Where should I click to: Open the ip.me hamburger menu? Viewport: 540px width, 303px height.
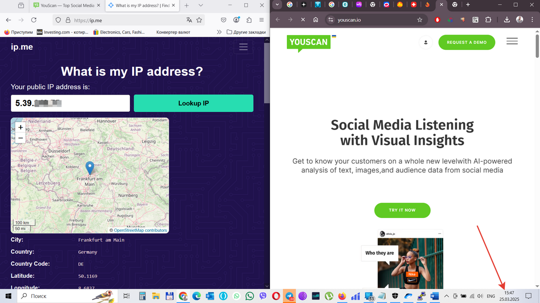[243, 47]
